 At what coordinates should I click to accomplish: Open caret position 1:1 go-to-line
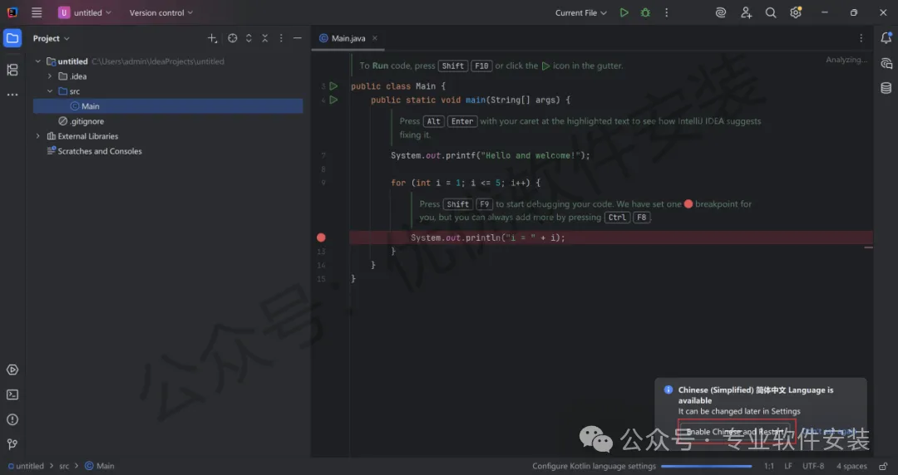tap(769, 466)
